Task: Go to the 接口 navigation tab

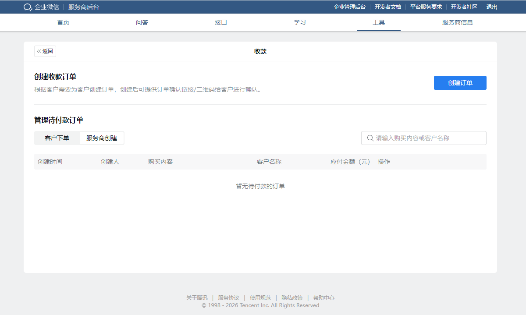Action: click(x=221, y=22)
